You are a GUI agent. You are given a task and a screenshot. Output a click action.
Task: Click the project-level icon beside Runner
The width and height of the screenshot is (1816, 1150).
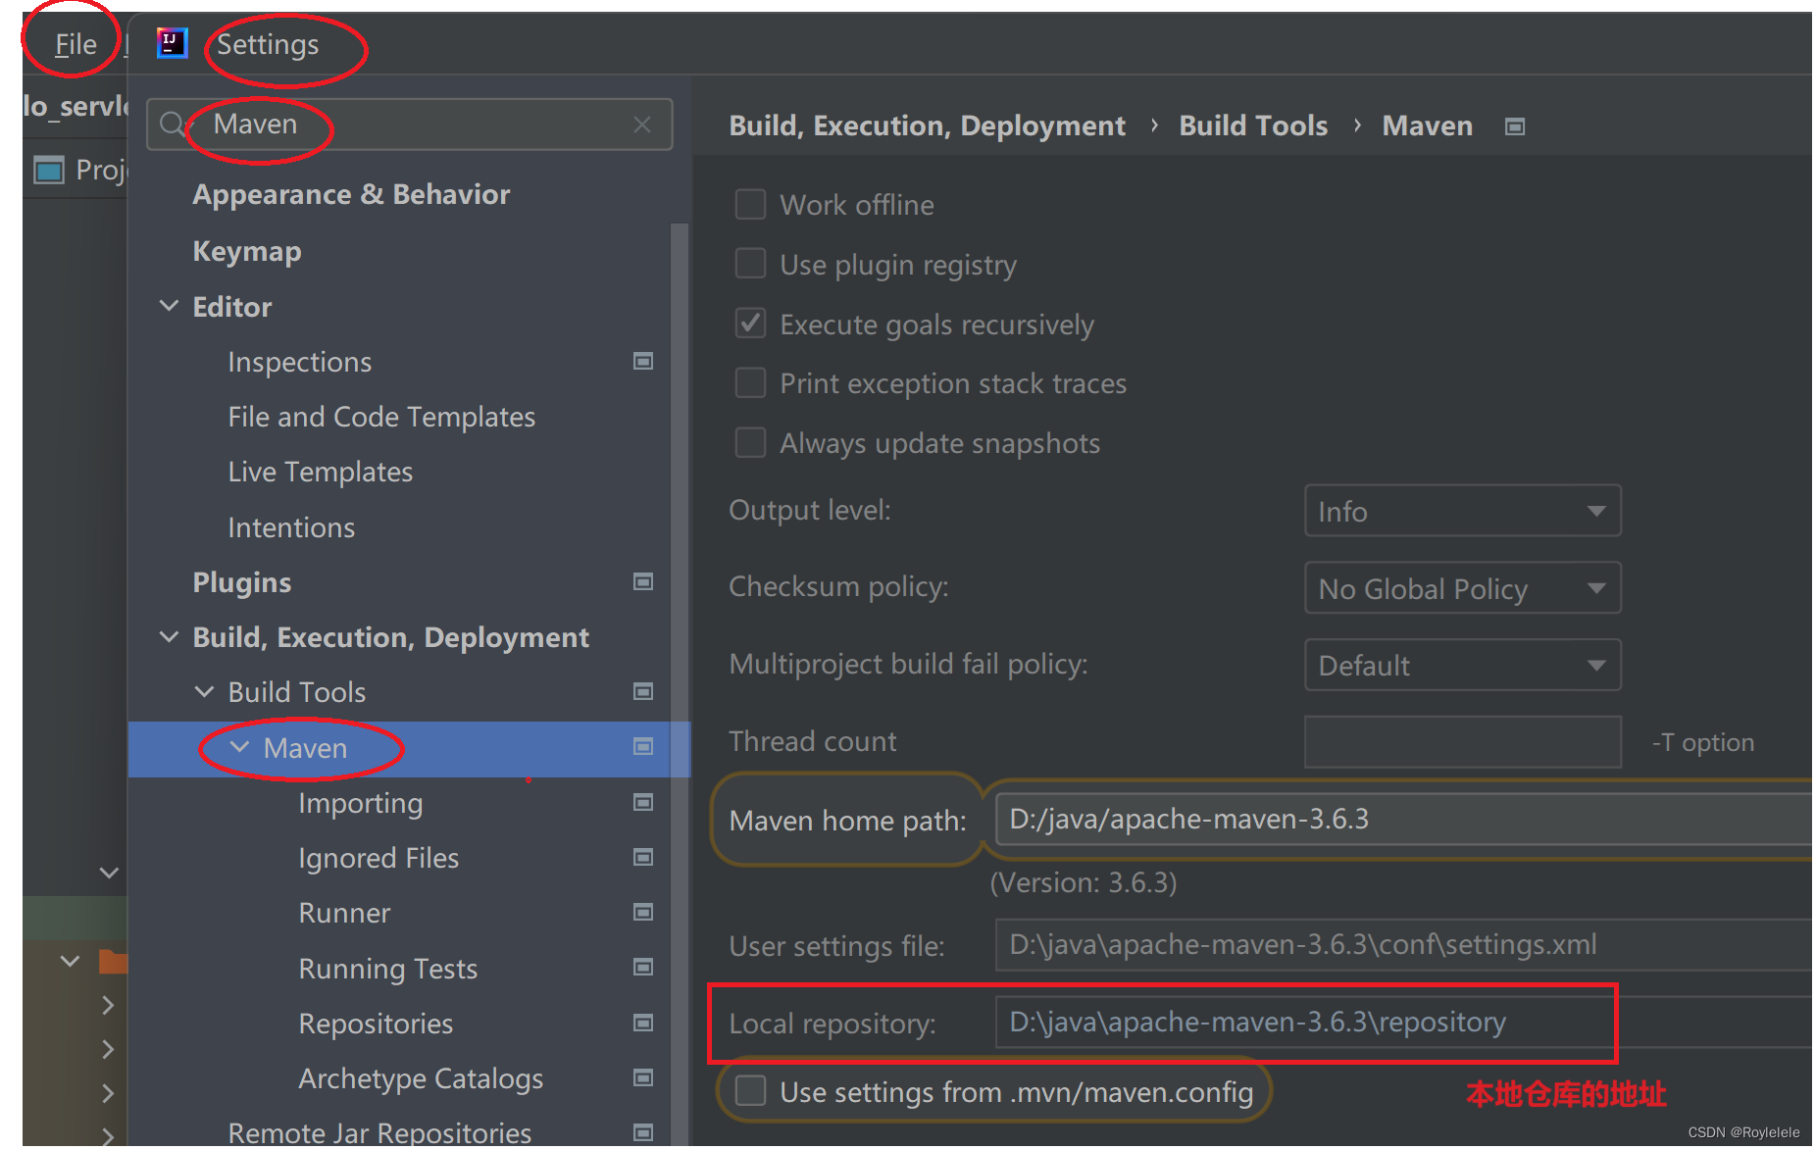click(x=643, y=913)
